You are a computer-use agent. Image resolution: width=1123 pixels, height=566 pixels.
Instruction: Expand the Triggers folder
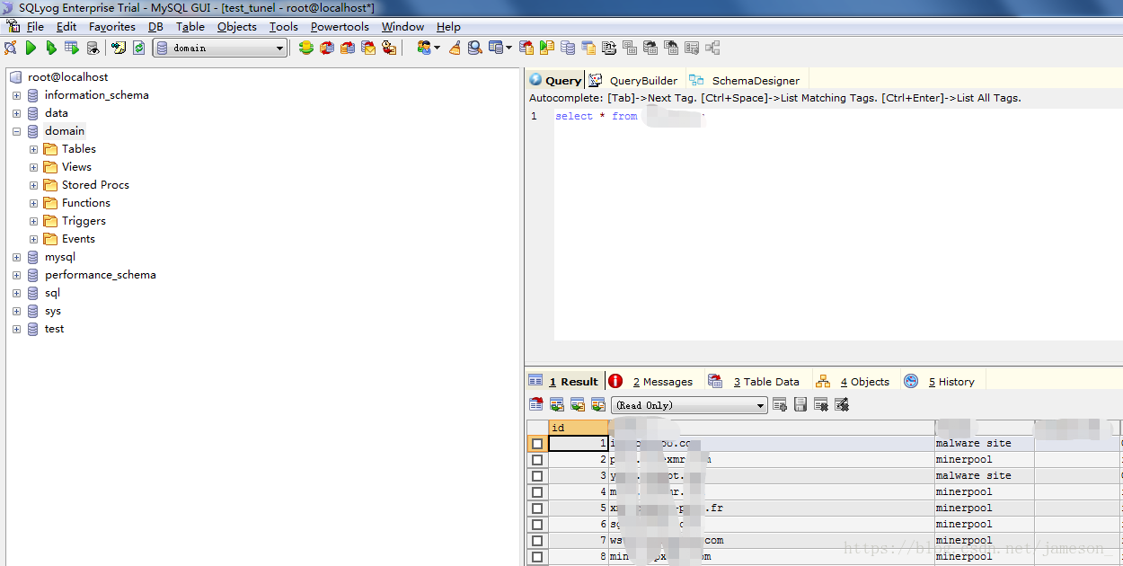tap(33, 221)
